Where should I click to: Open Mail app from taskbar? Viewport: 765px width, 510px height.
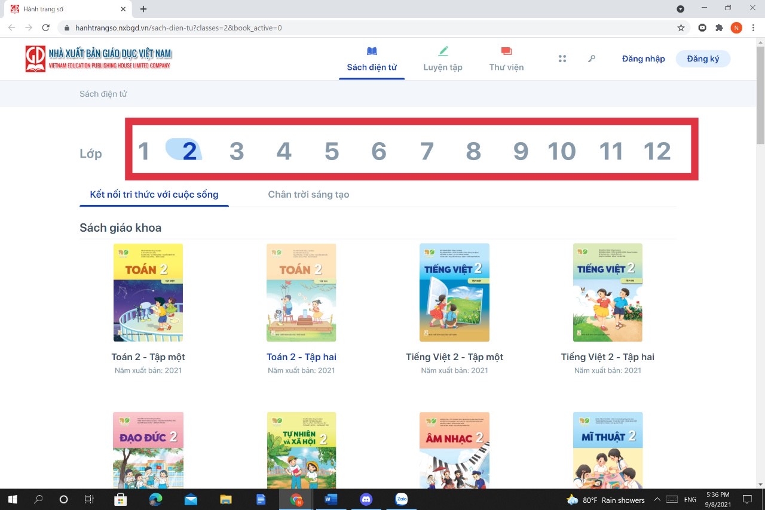coord(191,499)
